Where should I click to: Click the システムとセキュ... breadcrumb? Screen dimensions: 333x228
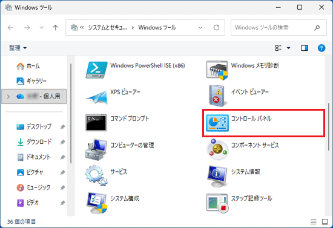(107, 28)
